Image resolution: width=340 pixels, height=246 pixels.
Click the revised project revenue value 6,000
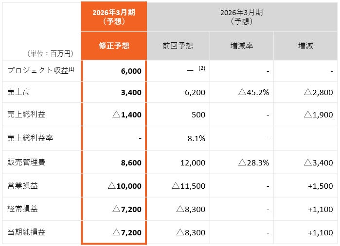pyautogui.click(x=131, y=71)
